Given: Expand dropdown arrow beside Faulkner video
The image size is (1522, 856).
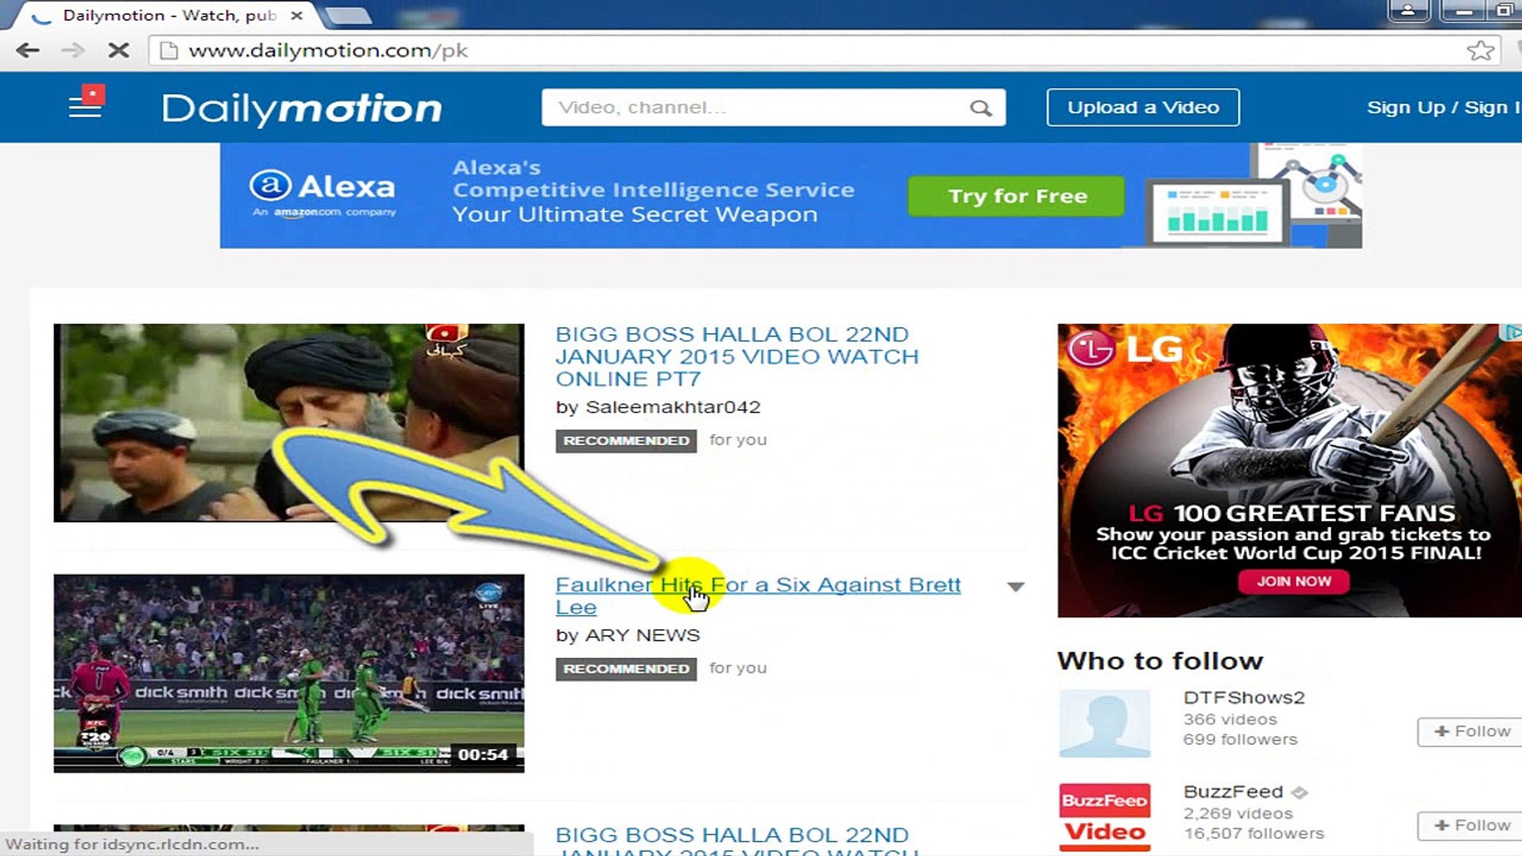Looking at the screenshot, I should [1015, 587].
